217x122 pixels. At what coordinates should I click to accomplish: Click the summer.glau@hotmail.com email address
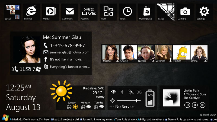(x=69, y=52)
